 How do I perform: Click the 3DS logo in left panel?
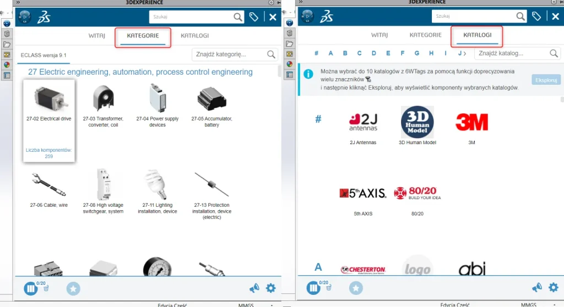[44, 17]
